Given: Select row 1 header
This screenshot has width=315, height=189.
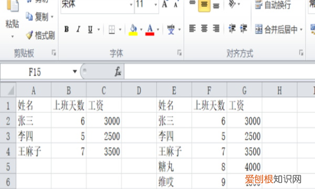Looking at the screenshot, I should pyautogui.click(x=8, y=105).
